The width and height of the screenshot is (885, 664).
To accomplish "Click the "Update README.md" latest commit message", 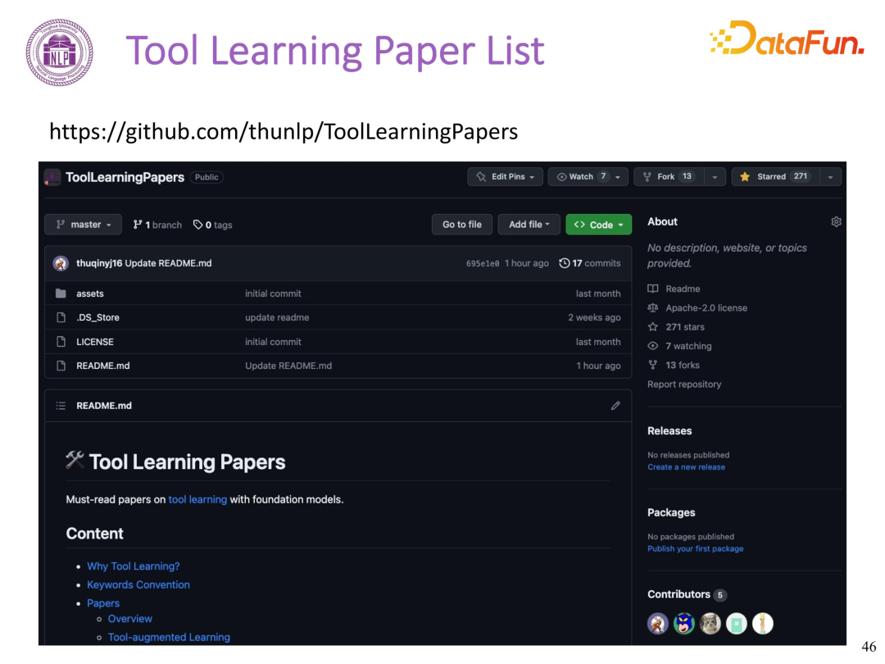I will coord(168,263).
